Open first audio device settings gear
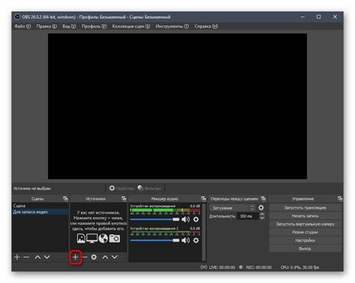 196,219
